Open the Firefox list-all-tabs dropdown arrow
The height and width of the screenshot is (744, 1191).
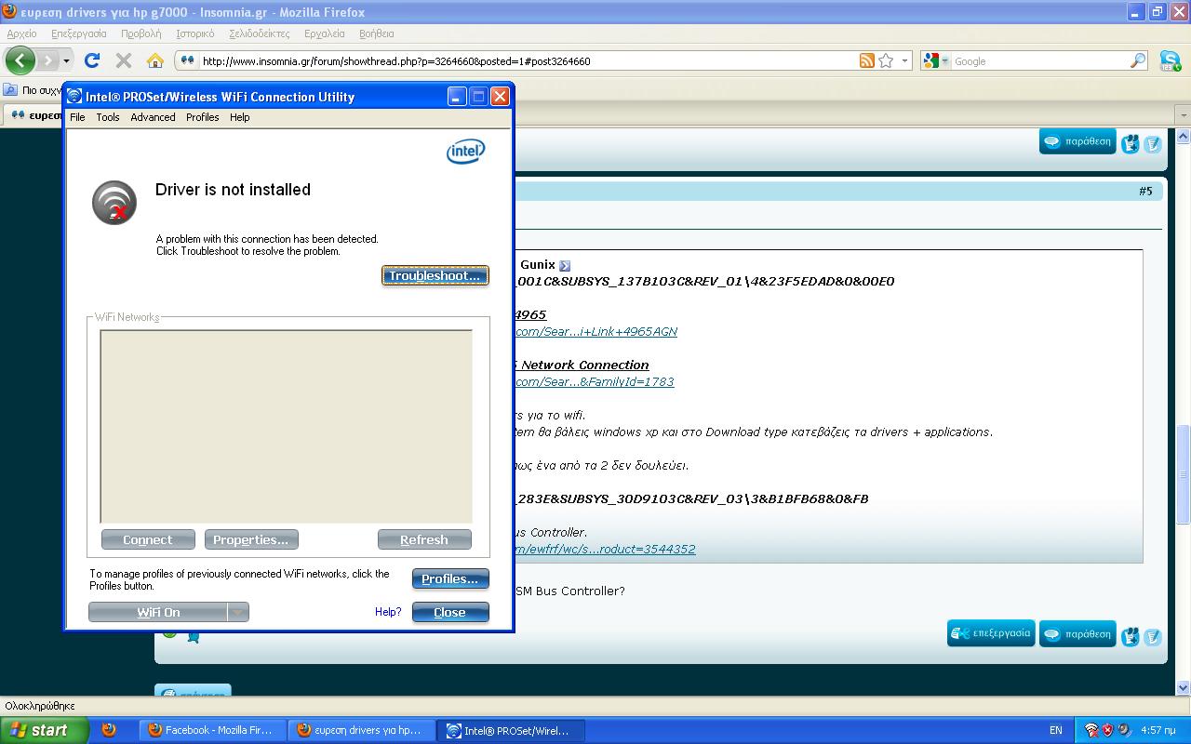pyautogui.click(x=1183, y=115)
